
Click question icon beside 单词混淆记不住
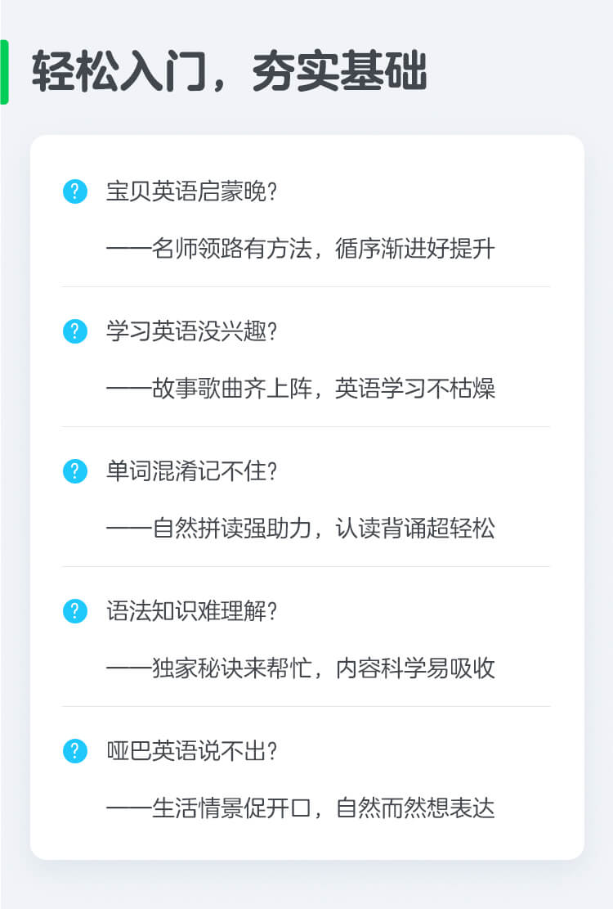[74, 470]
